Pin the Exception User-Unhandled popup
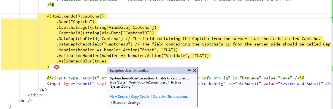Image resolution: width=333 pixels, height=109 pixels. 189,70
